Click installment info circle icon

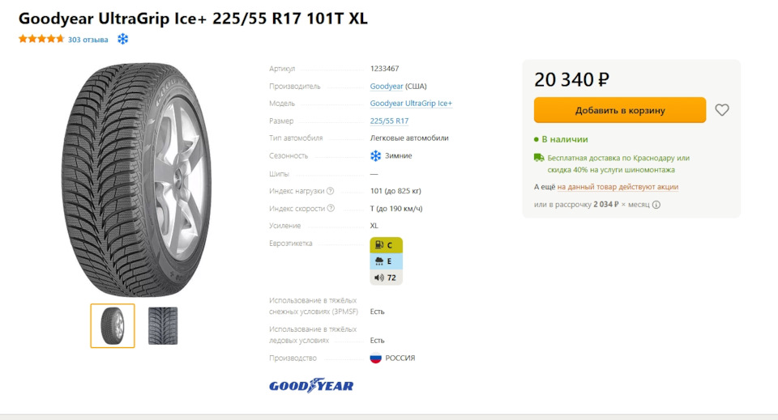pos(656,205)
